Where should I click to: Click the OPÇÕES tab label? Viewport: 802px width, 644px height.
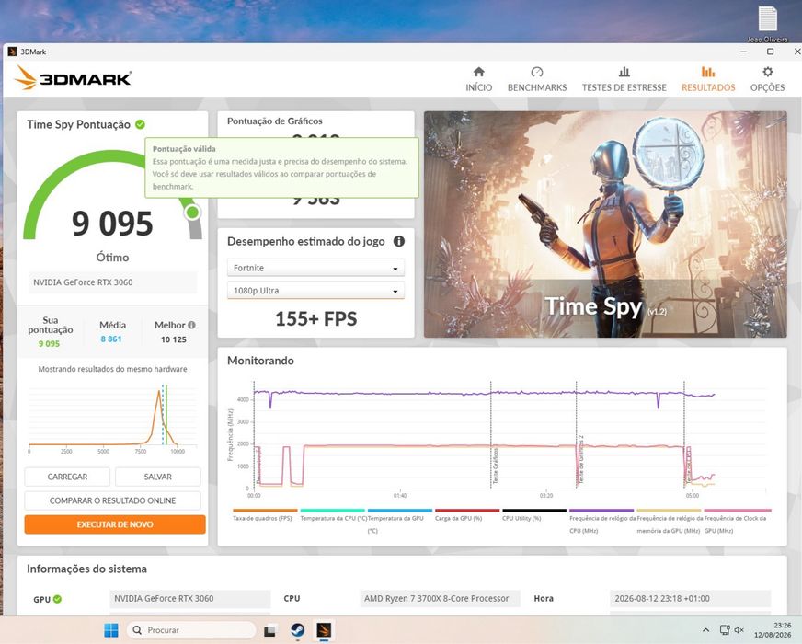click(x=767, y=87)
